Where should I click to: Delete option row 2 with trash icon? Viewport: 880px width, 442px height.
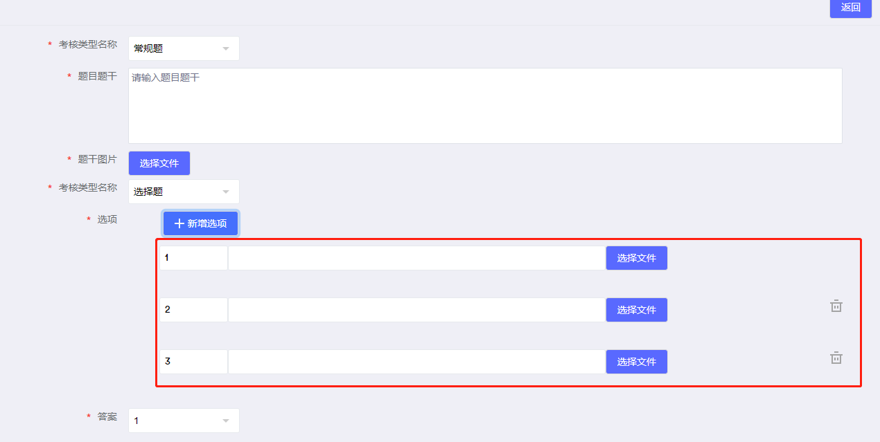point(836,306)
